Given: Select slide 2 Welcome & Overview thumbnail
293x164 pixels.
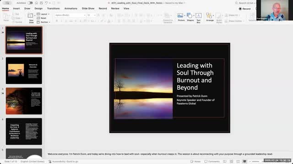Looking at the screenshot, I should point(24,71).
